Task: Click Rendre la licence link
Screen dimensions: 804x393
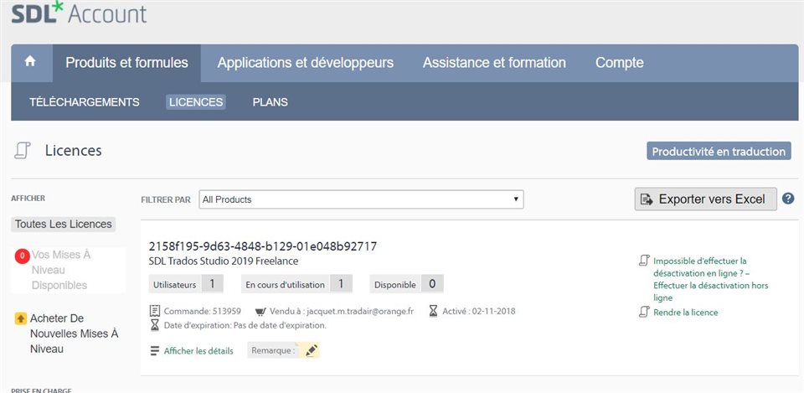Action: tap(686, 312)
